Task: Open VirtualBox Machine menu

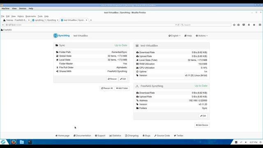Action: click(5, 8)
